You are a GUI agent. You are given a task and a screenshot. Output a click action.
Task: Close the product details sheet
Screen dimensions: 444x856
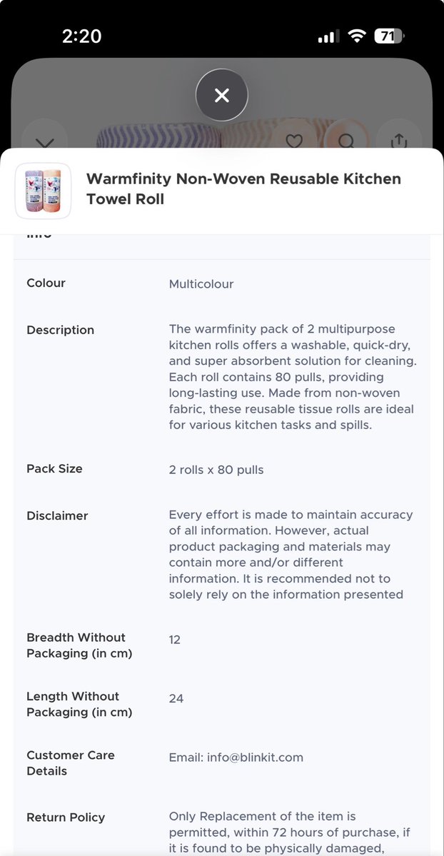222,96
